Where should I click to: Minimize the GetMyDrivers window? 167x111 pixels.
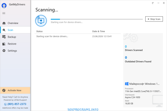[158, 3]
